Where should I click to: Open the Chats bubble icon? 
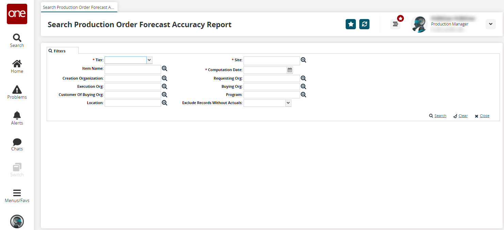tap(17, 142)
